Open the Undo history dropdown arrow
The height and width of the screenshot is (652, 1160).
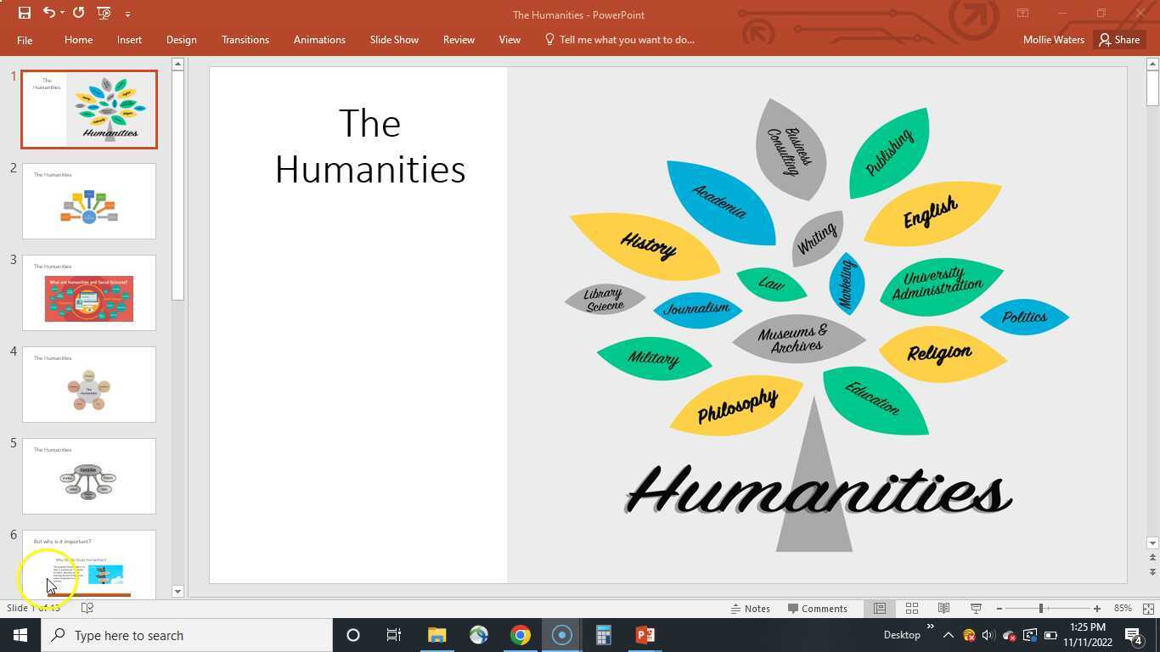click(x=63, y=13)
